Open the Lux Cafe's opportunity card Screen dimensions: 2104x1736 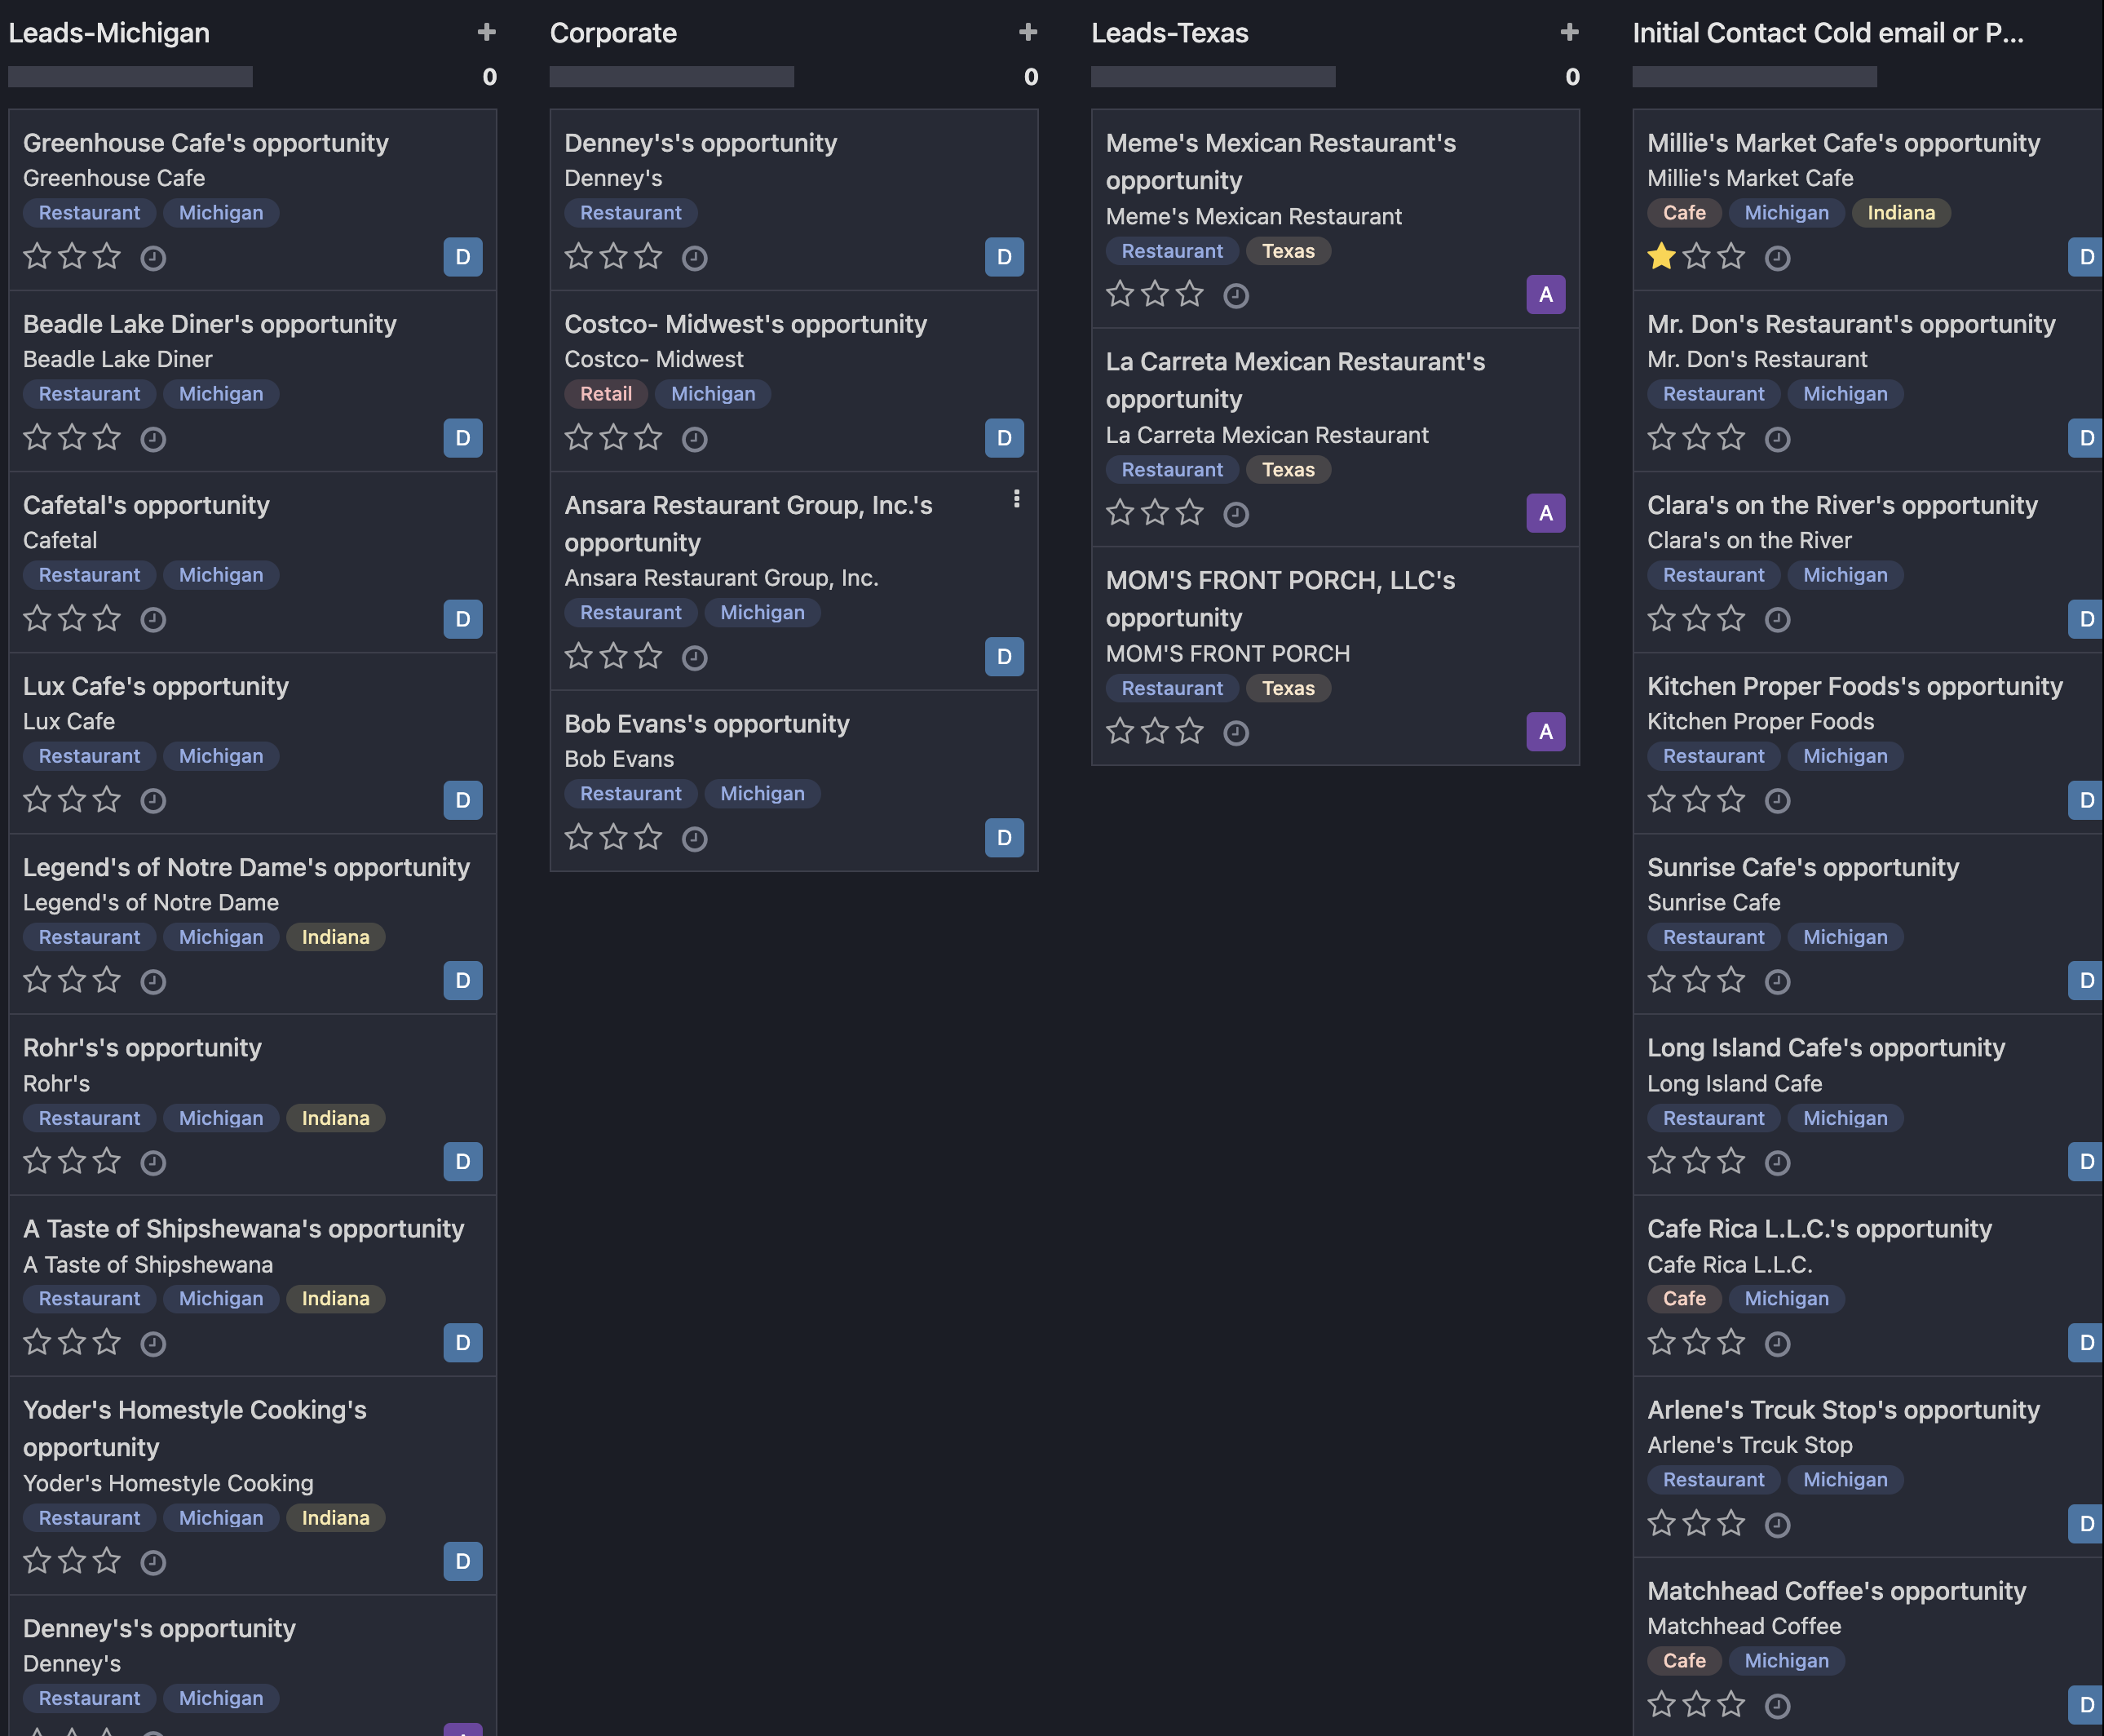point(155,686)
